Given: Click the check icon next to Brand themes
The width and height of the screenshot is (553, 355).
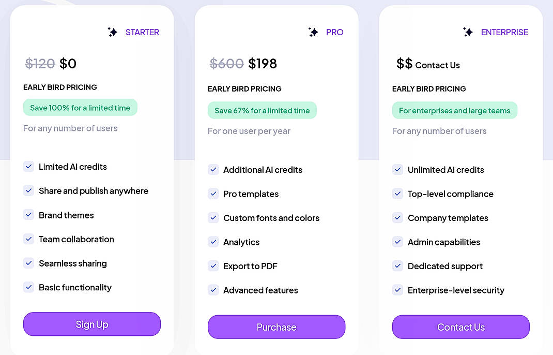Looking at the screenshot, I should pyautogui.click(x=29, y=215).
